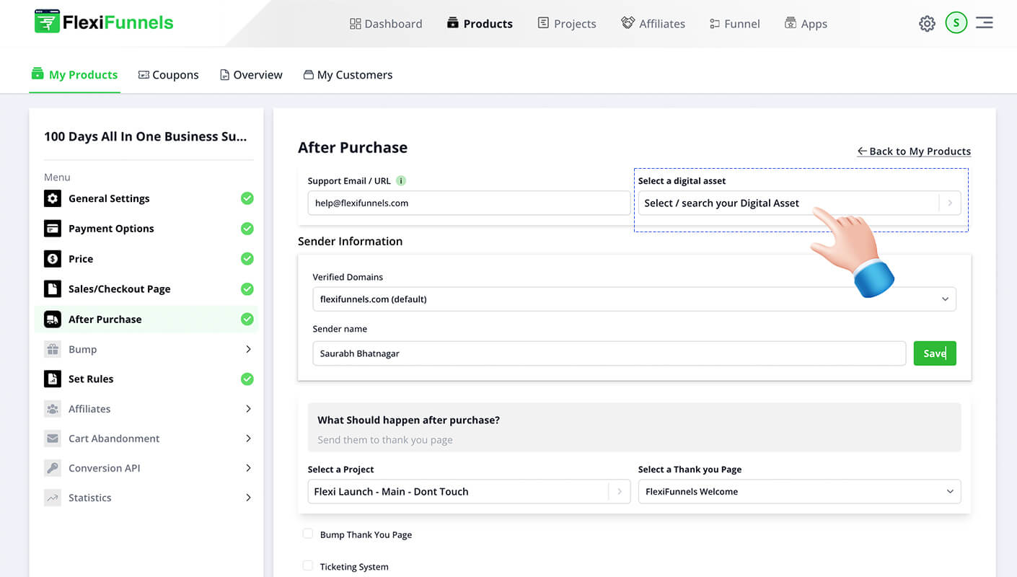1017x577 pixels.
Task: Click the green Save button
Action: coord(934,353)
